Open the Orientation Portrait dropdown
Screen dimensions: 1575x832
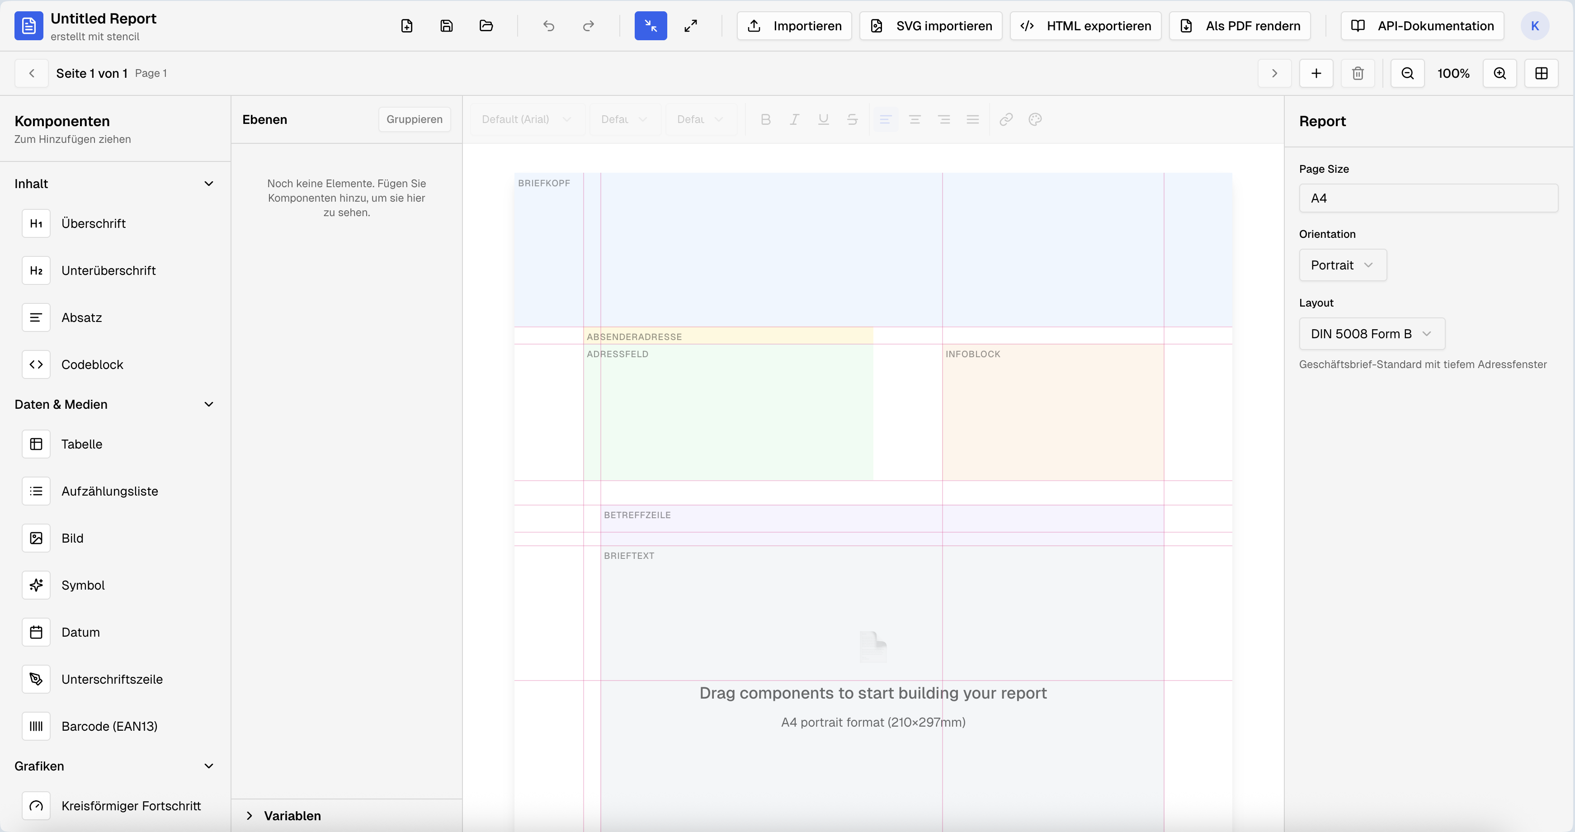pos(1342,265)
